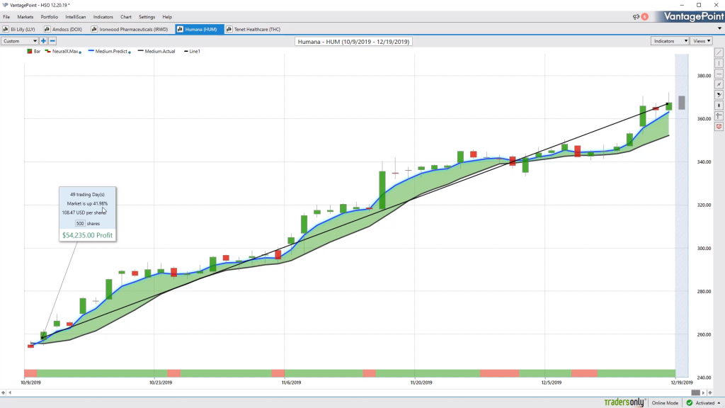Screen dimensions: 725x408
Task: Select the trend line drawing tool
Action: [x=719, y=52]
